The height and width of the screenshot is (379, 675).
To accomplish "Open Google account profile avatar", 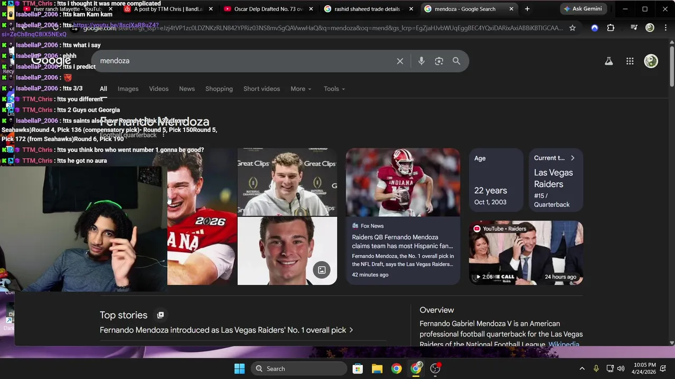I will pos(651,61).
